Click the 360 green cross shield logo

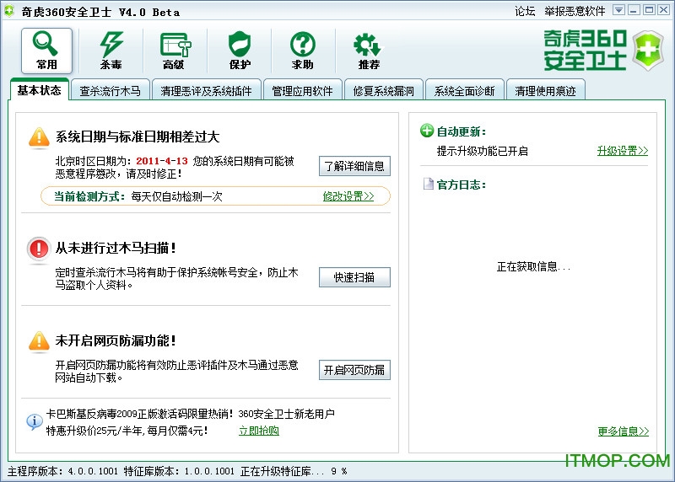648,51
